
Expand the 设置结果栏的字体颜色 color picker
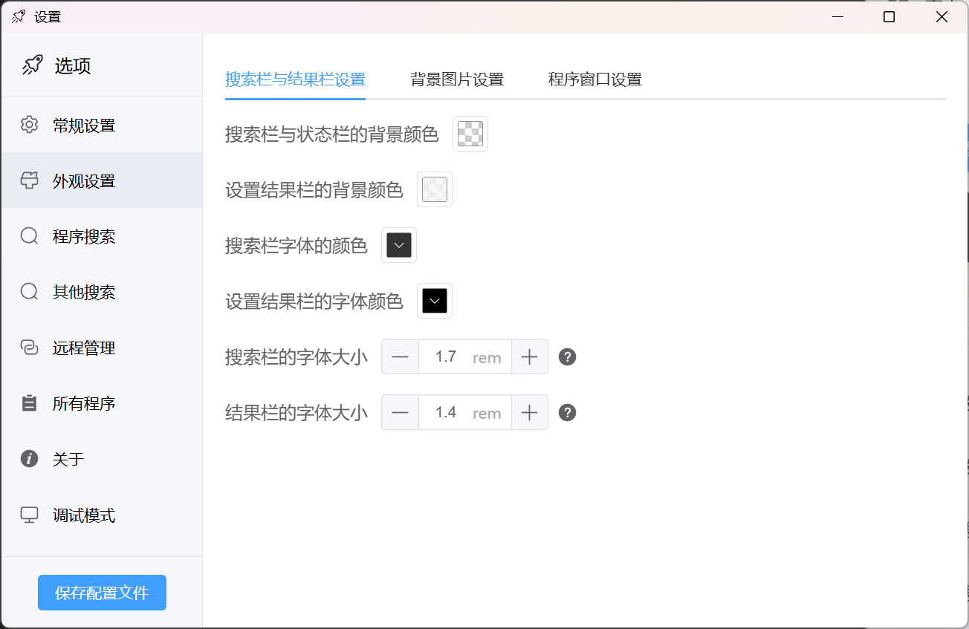pos(435,301)
